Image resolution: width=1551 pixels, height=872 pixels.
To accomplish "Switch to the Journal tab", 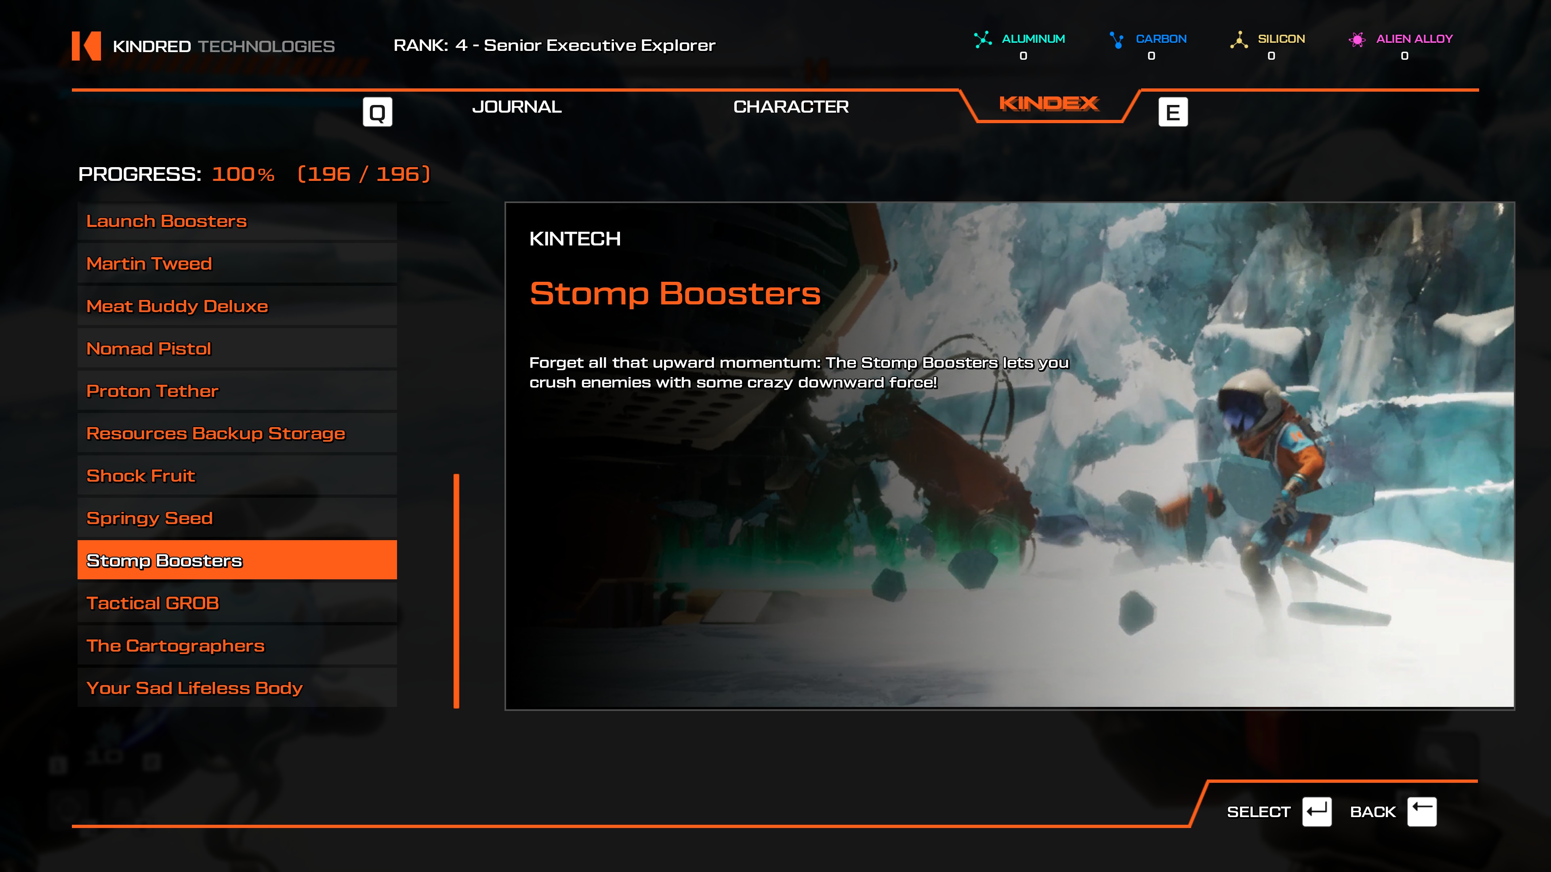I will click(517, 107).
